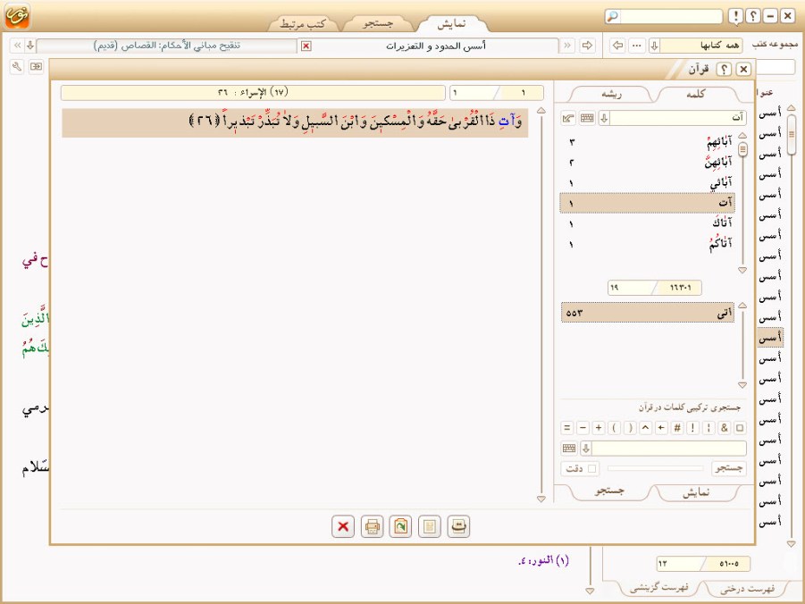The image size is (805, 604).
Task: Open the کتب مرتبط tab
Action: pos(301,23)
